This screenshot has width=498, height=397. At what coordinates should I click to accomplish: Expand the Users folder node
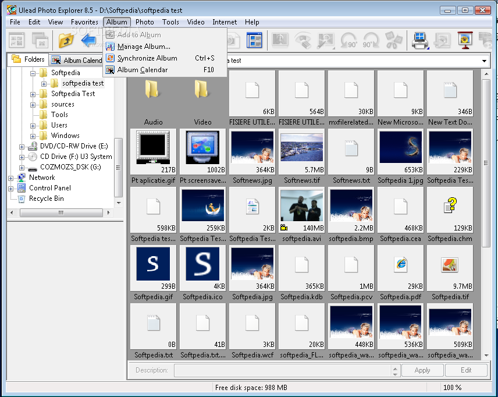coord(33,126)
